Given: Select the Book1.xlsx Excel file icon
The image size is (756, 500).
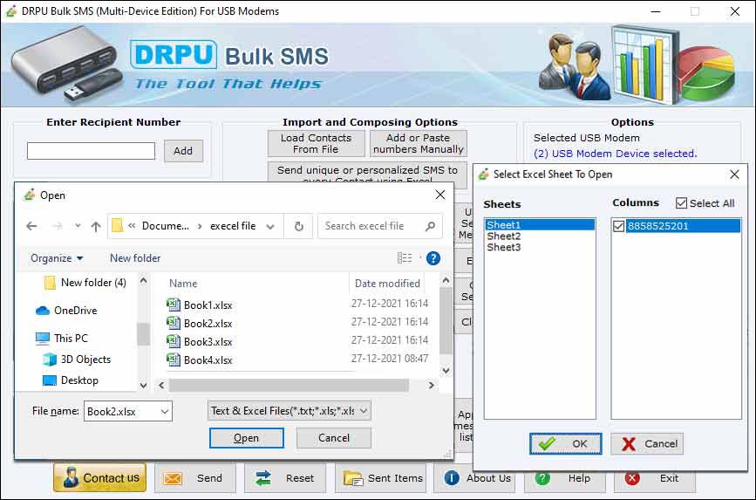Looking at the screenshot, I should [x=174, y=305].
